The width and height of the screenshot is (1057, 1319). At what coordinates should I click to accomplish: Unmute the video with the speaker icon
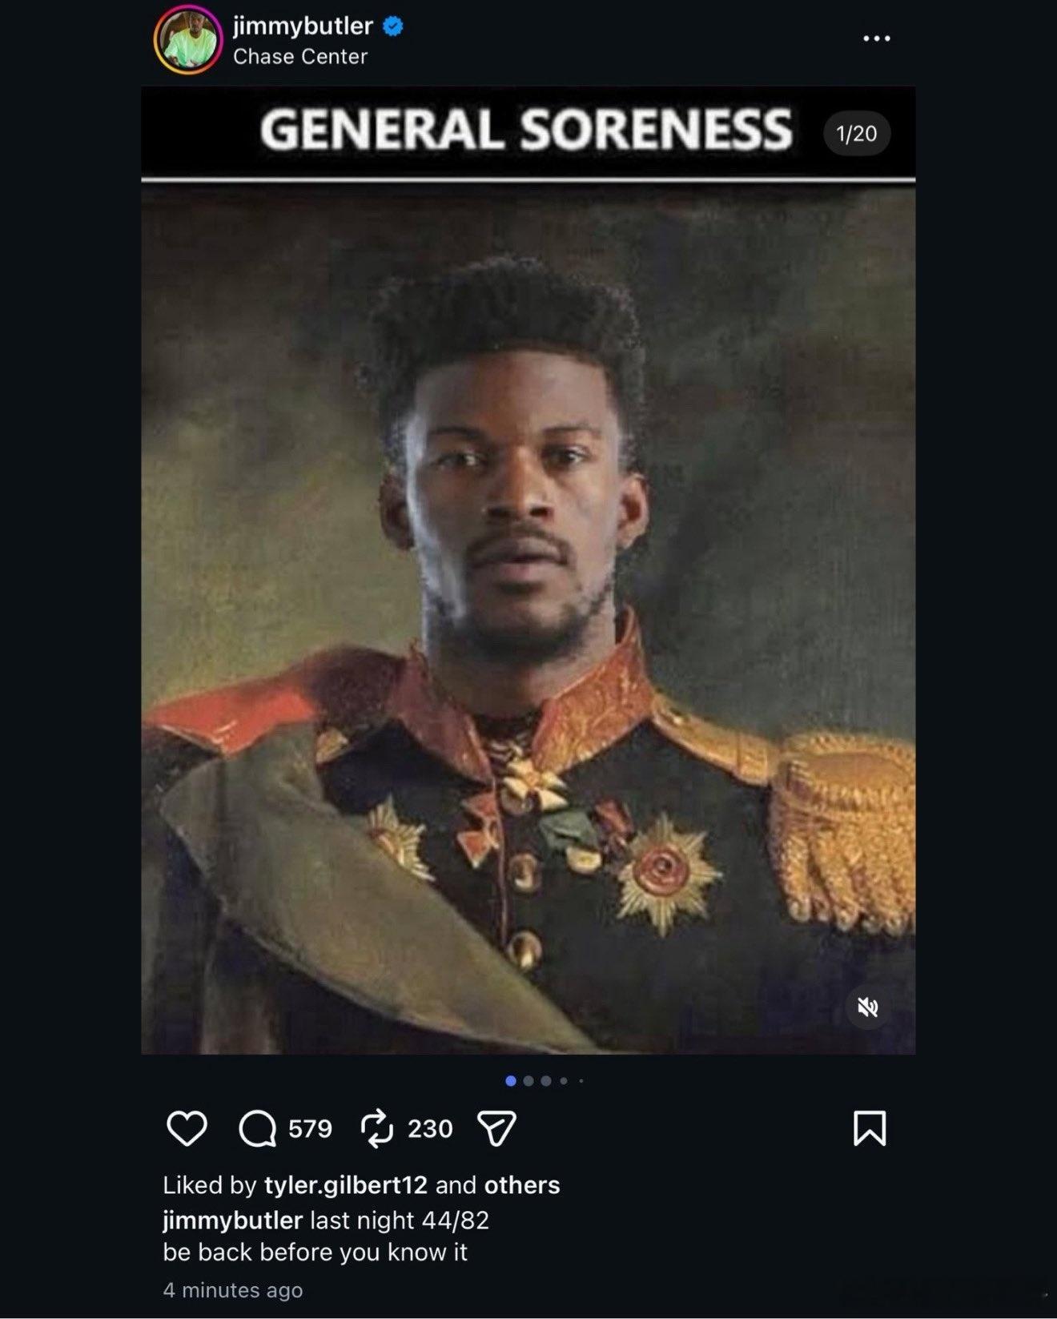868,1007
